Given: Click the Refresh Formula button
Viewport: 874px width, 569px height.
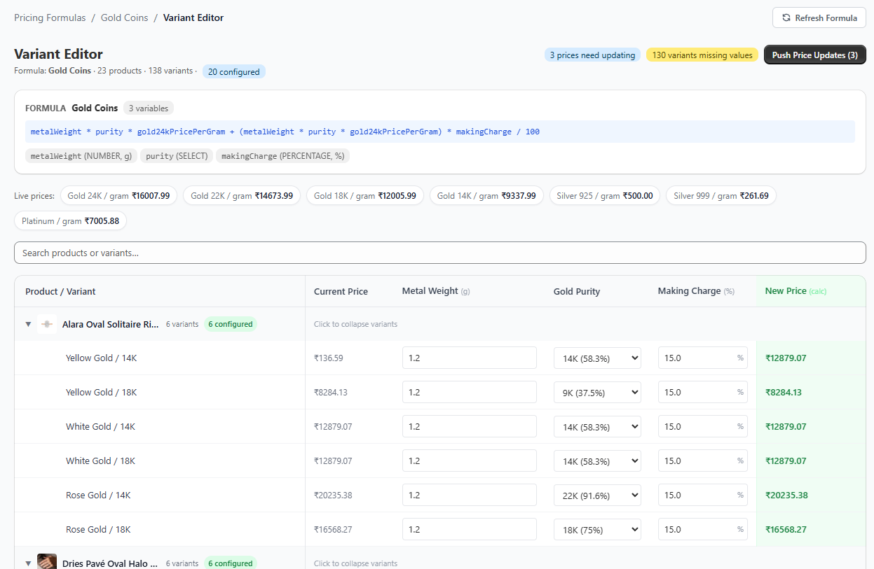Looking at the screenshot, I should [x=819, y=17].
